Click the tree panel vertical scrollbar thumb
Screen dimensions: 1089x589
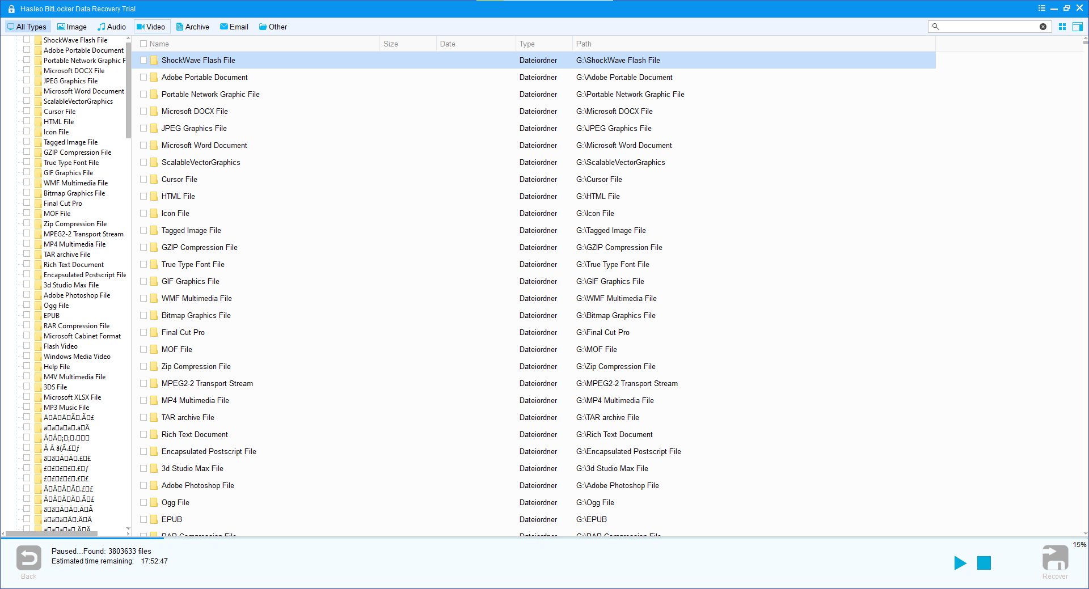pos(128,90)
